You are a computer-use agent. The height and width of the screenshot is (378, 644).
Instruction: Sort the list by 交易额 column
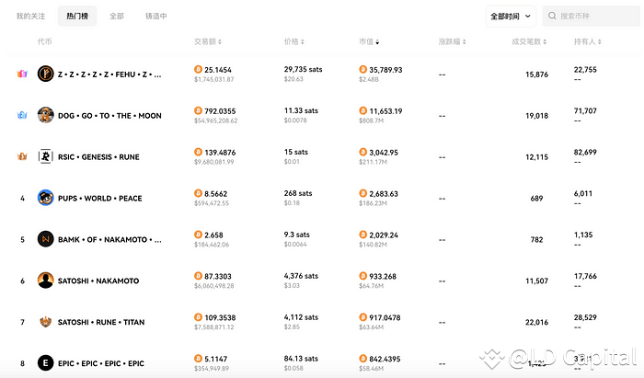click(208, 42)
